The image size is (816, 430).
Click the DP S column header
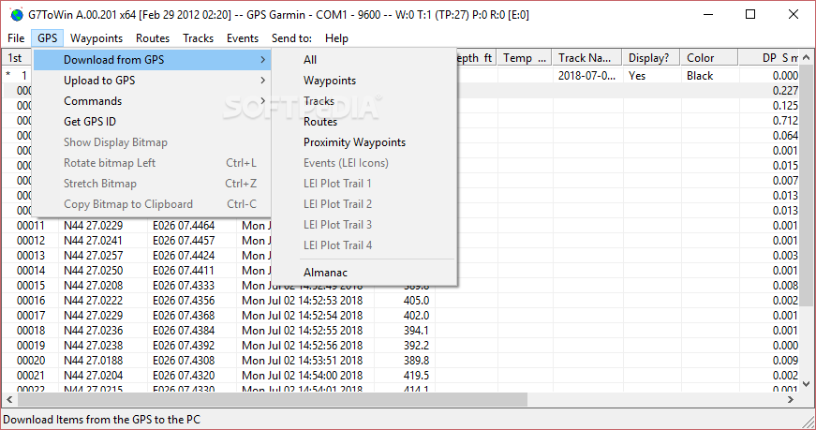point(768,58)
